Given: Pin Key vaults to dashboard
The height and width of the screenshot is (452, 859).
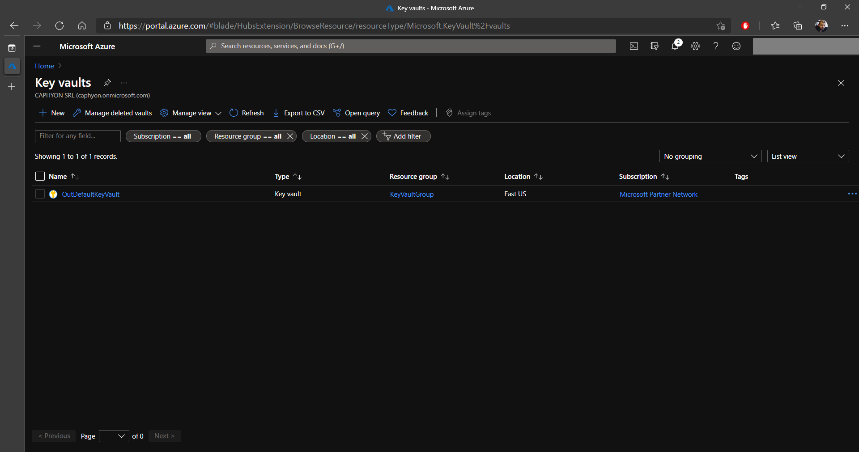Looking at the screenshot, I should [x=107, y=83].
